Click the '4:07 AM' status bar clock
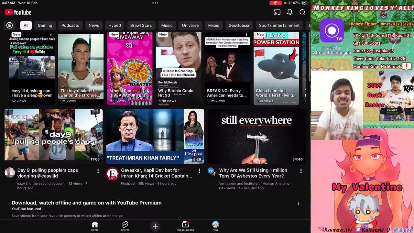This screenshot has height=233, width=414. (8, 3)
